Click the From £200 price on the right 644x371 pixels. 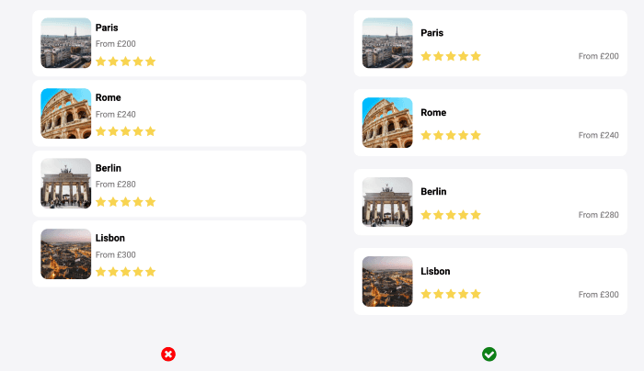pos(598,56)
